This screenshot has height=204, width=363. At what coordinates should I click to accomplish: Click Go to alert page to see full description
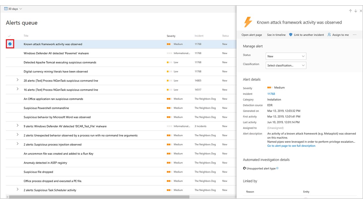click(x=291, y=146)
